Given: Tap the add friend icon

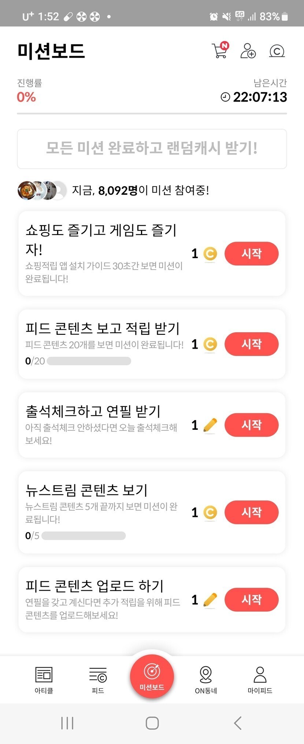Looking at the screenshot, I should click(x=248, y=51).
